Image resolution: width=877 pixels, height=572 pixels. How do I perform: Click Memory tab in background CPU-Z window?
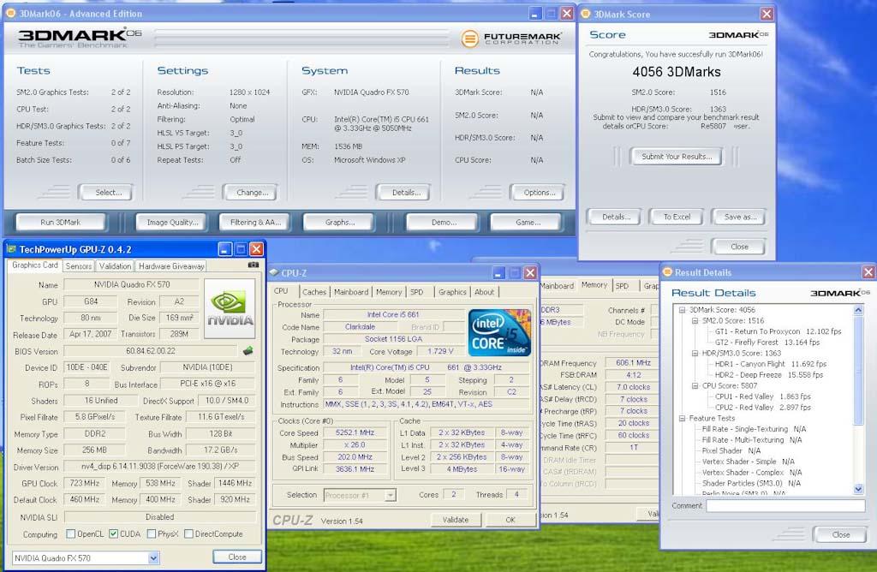594,284
